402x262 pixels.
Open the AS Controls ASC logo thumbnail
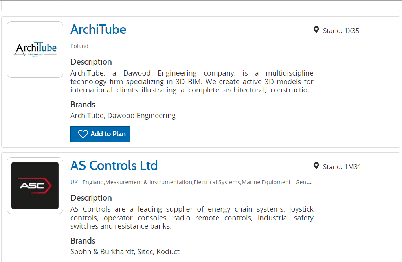point(35,186)
